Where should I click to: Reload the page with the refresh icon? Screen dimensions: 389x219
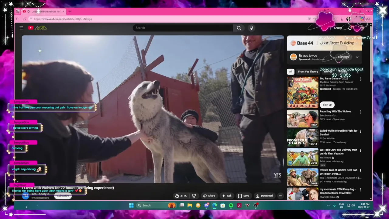[x=24, y=19]
